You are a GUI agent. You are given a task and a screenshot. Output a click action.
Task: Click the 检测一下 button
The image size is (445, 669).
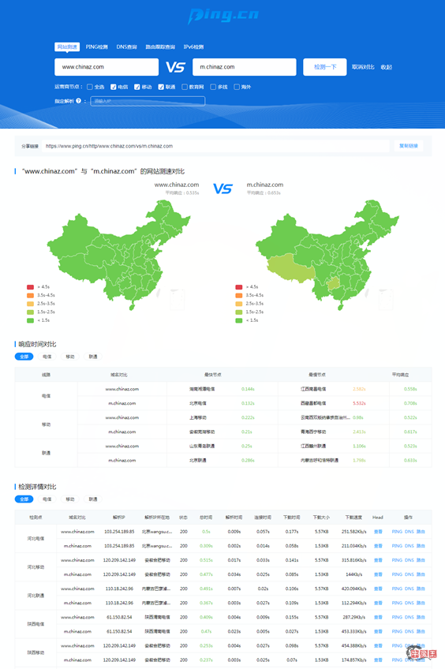[x=325, y=67]
